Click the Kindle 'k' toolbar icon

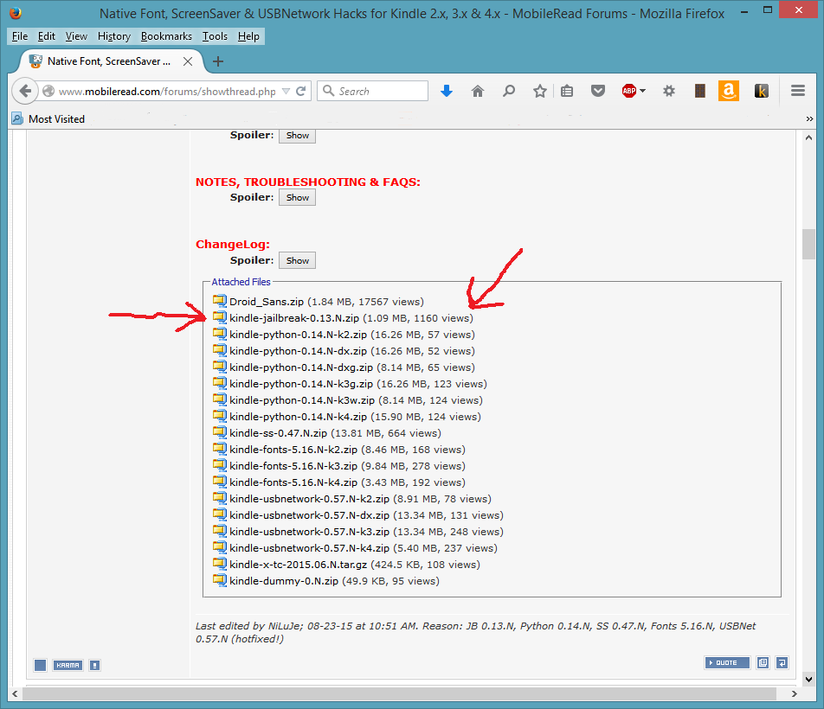click(762, 92)
